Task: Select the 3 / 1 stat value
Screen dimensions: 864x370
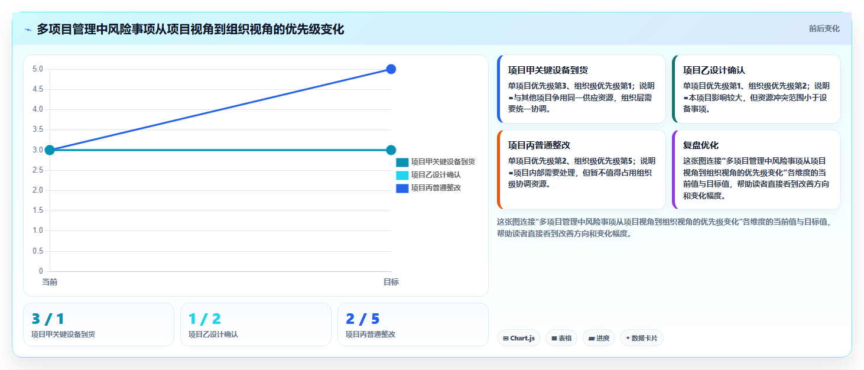Action: click(47, 319)
